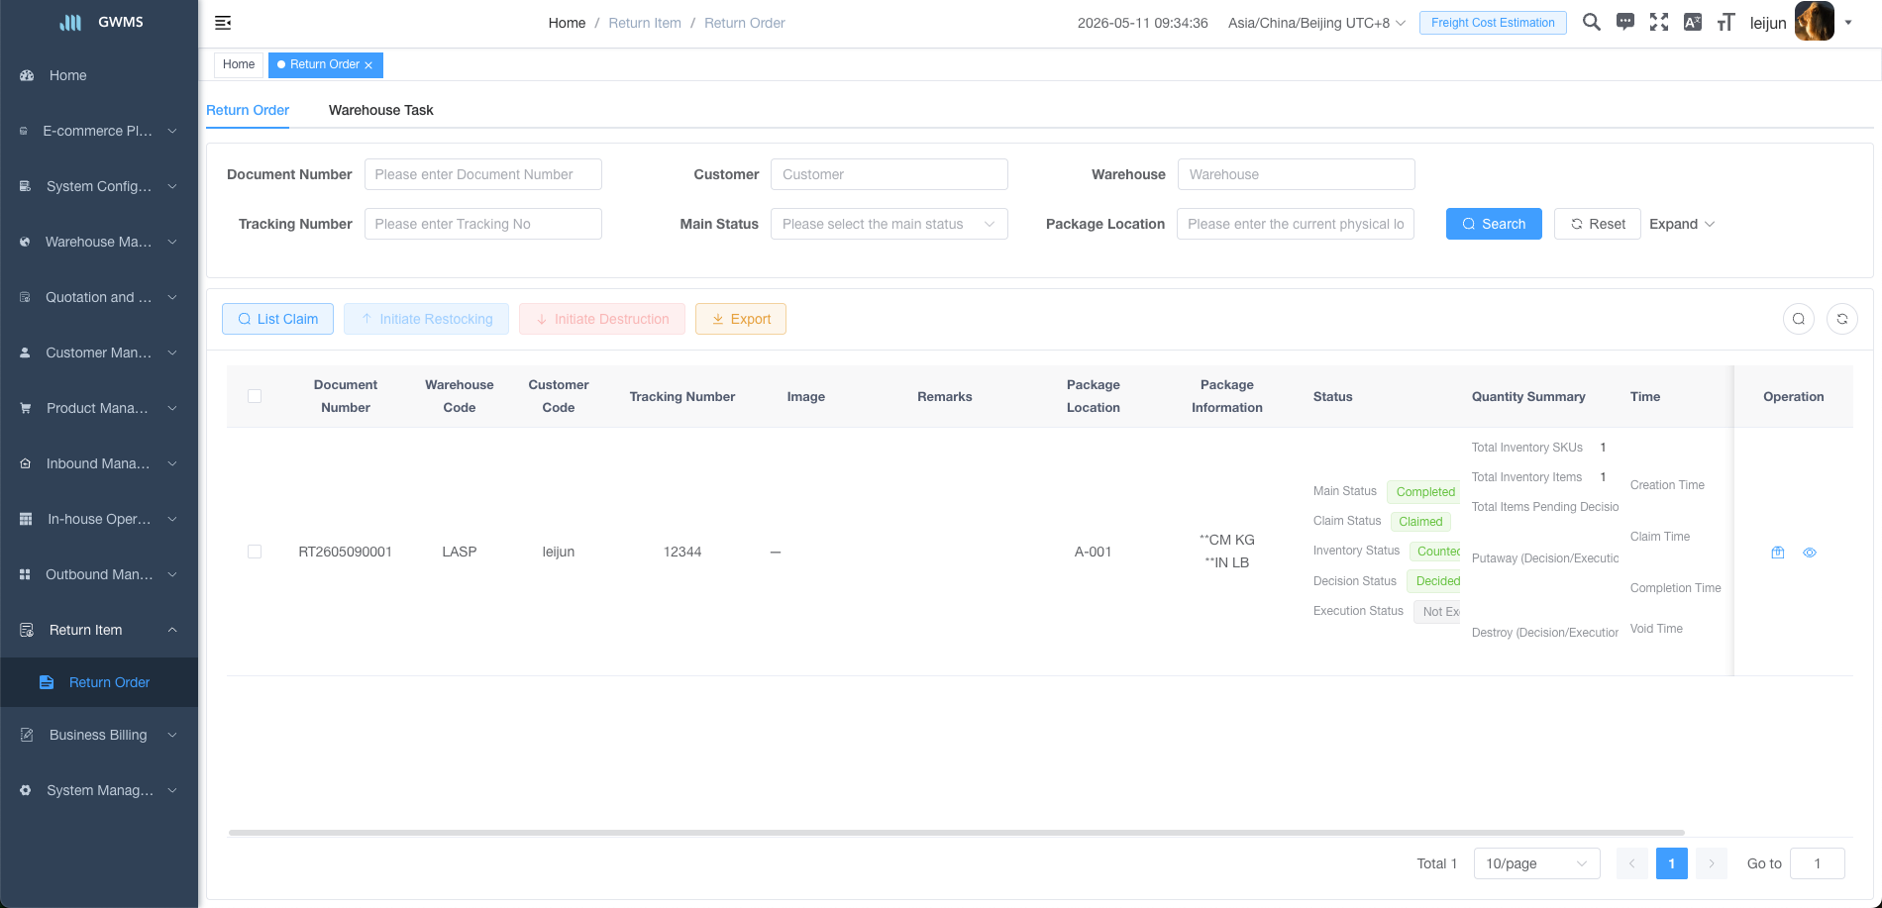Click Home in the breadcrumb
This screenshot has height=908, width=1882.
tap(567, 23)
